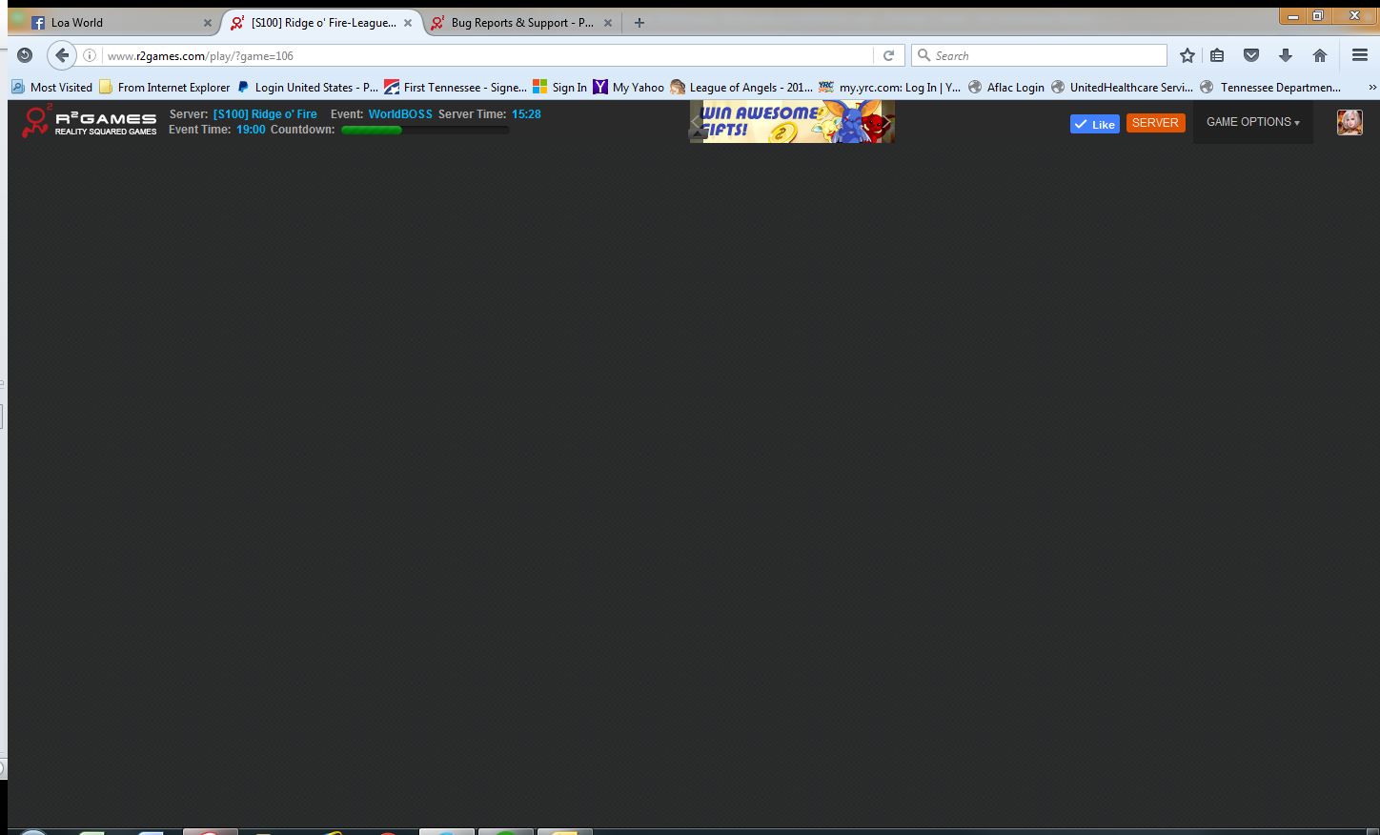1380x835 pixels.
Task: Switch to Bug Reports & Support tab
Action: coord(520,22)
